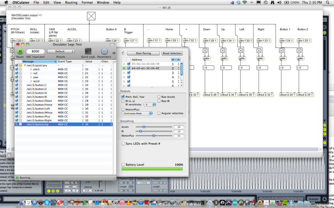Click the green connected indicator for a4-c0-e1-3f-24-8f
The image size is (334, 208).
tap(124, 68)
